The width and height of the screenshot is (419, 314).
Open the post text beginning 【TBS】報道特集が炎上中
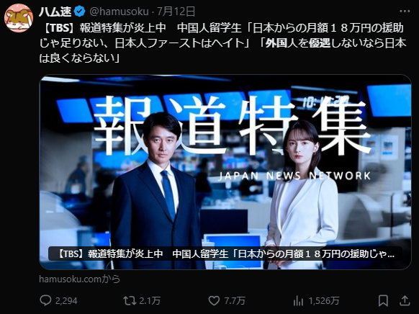click(x=222, y=43)
